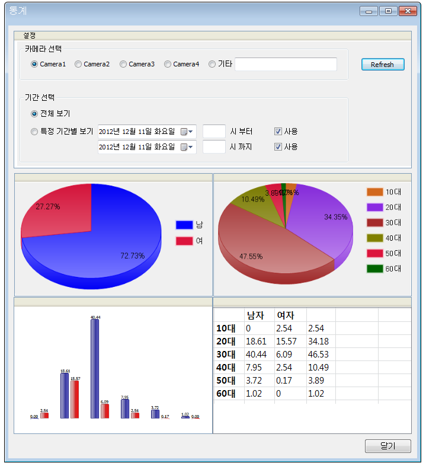Open the end date calendar dropdown
The height and width of the screenshot is (466, 426).
[x=187, y=147]
